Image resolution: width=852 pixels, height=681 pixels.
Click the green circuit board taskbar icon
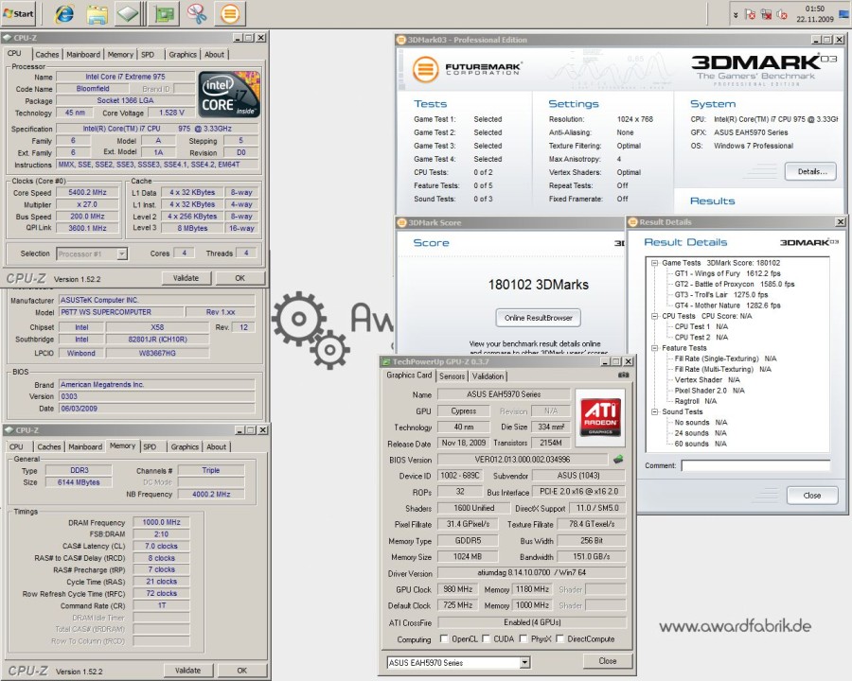[164, 13]
